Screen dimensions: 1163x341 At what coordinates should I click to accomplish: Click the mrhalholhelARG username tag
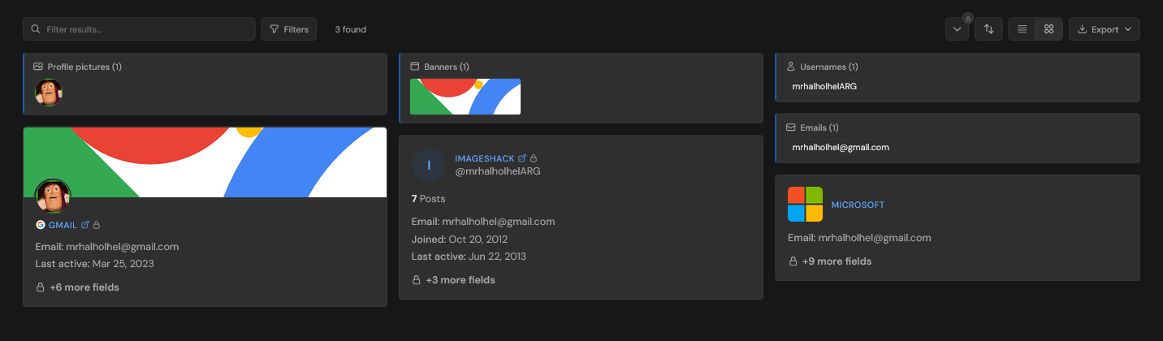pos(824,86)
